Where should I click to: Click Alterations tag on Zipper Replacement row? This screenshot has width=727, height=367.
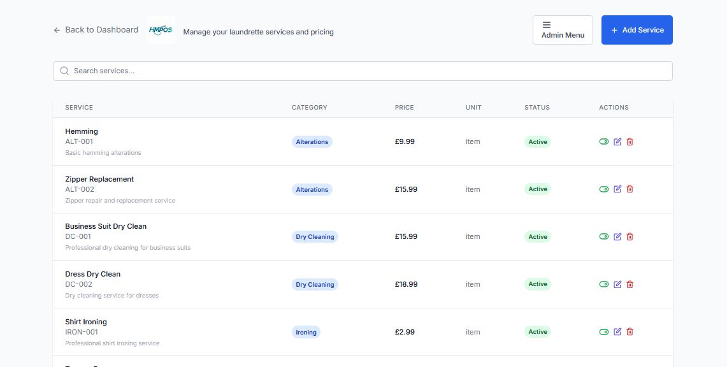(x=312, y=189)
